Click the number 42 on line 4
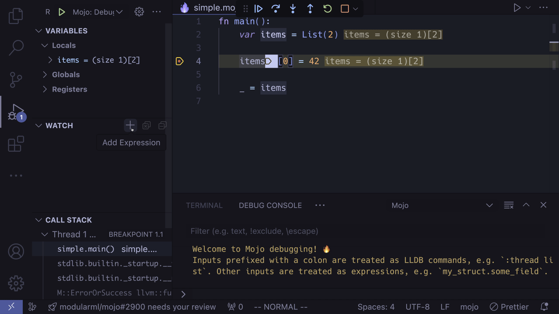This screenshot has height=314, width=559. 314,61
